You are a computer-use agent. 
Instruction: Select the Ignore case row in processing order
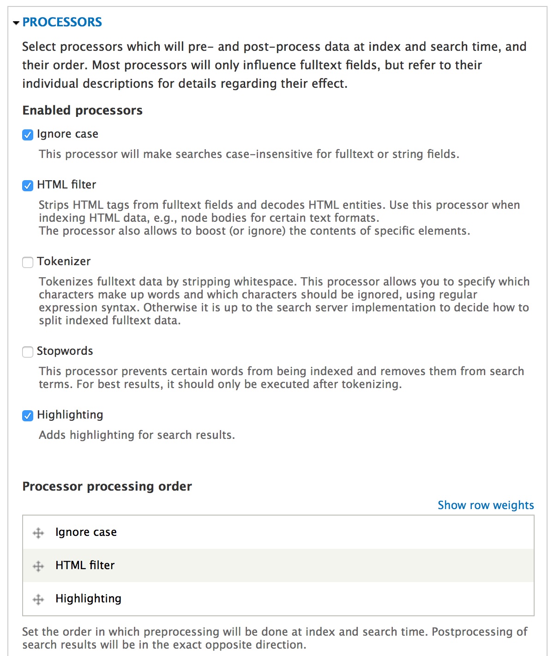click(278, 532)
